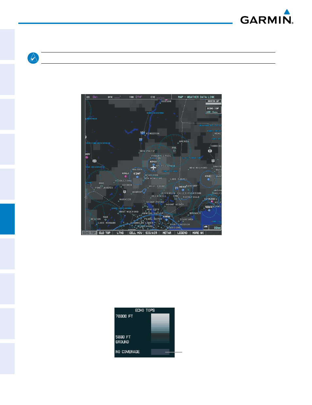Click the LAKE MOHAWK label

point(107,223)
